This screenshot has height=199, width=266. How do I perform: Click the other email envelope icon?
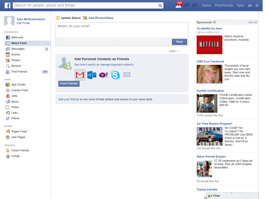pos(127,75)
